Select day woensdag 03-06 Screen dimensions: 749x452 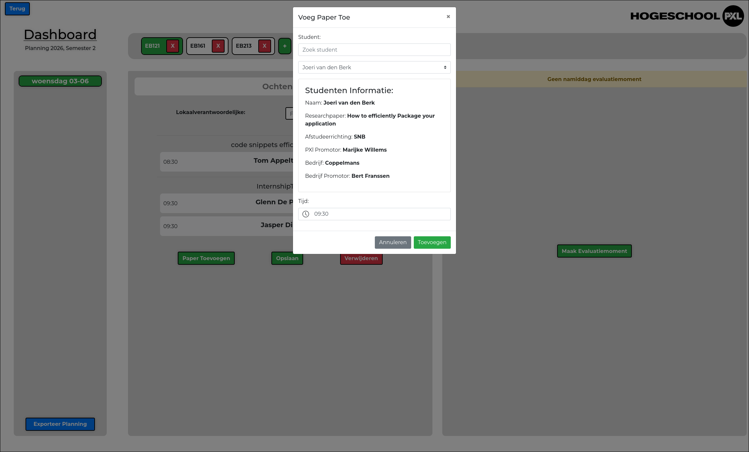pyautogui.click(x=60, y=81)
